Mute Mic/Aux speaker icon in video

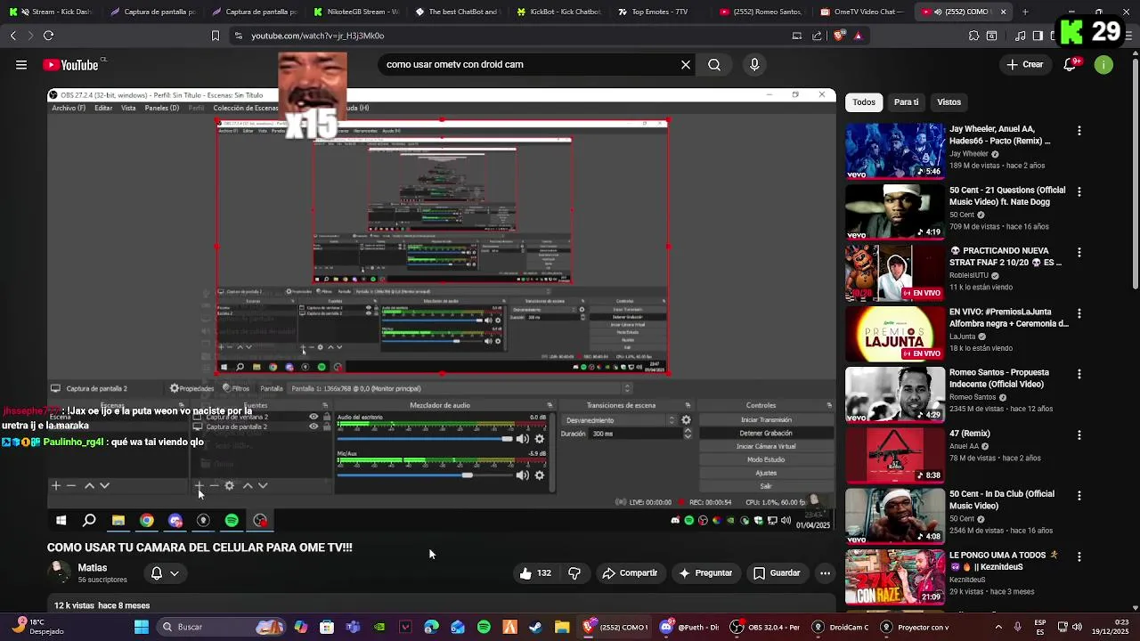[523, 475]
